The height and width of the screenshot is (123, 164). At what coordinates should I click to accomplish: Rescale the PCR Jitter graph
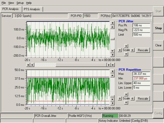[x=143, y=50]
